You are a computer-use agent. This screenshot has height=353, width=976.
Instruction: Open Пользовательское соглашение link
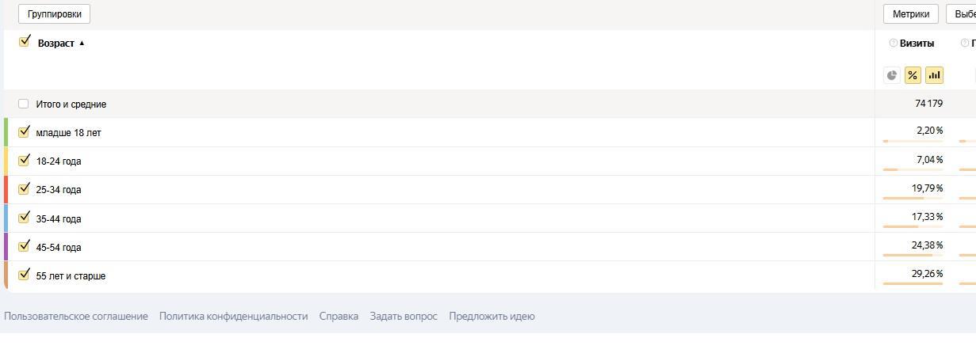pos(76,316)
